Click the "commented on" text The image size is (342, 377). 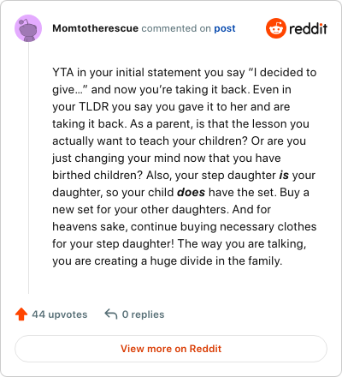coord(176,28)
